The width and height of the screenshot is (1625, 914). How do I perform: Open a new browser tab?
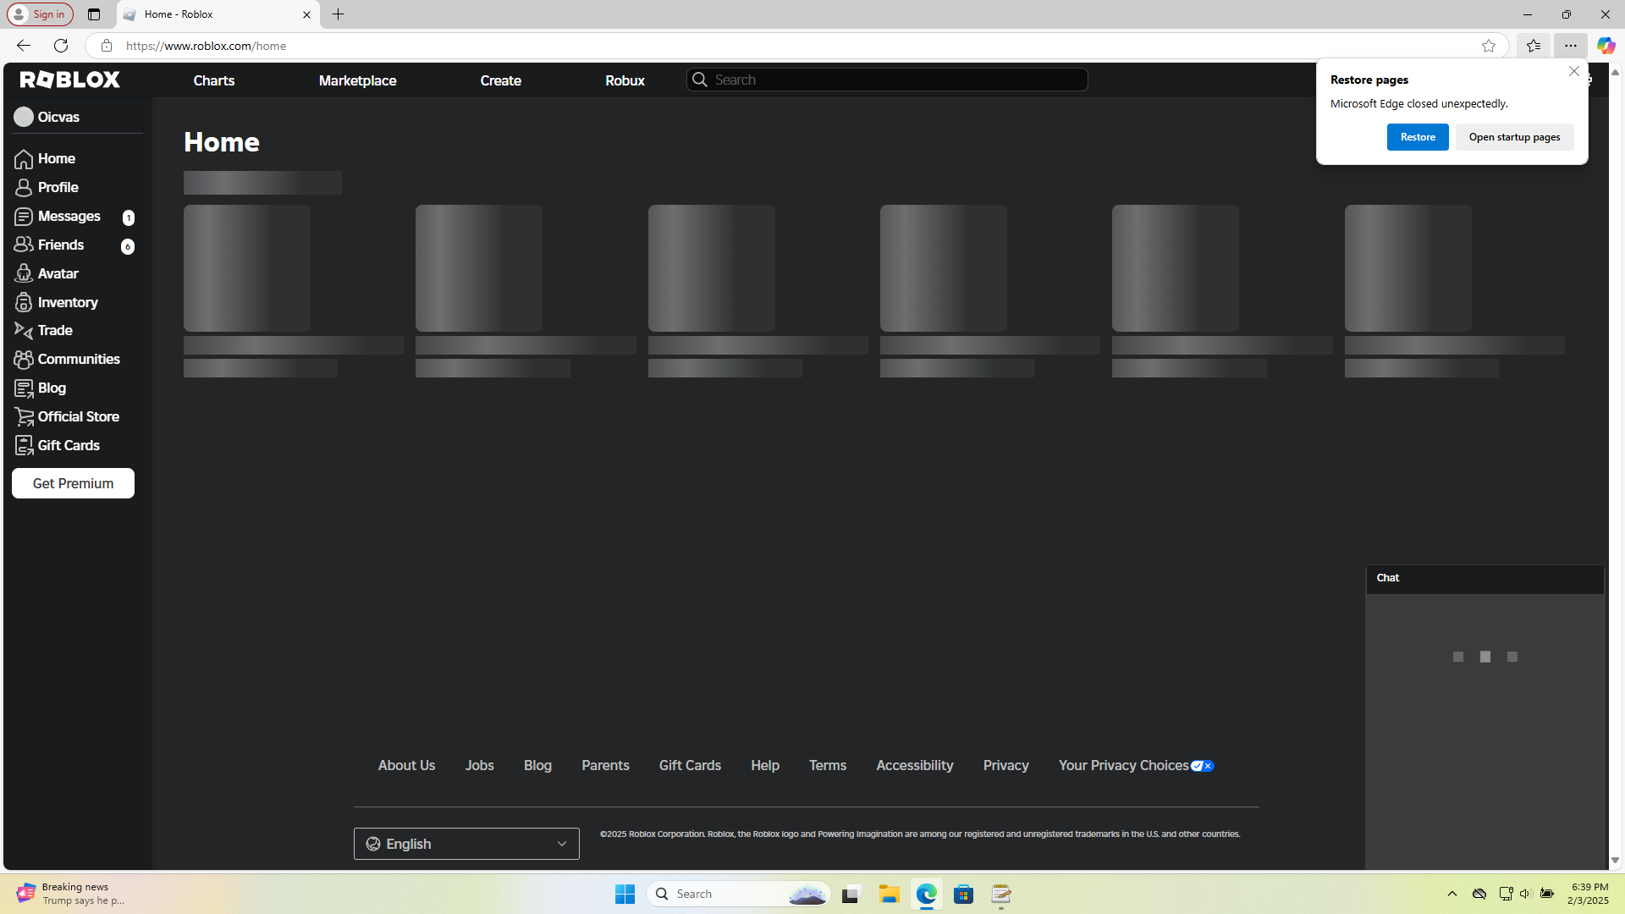pos(338,14)
